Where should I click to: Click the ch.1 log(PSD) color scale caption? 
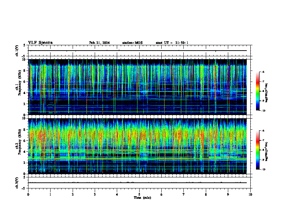[x=267, y=93]
